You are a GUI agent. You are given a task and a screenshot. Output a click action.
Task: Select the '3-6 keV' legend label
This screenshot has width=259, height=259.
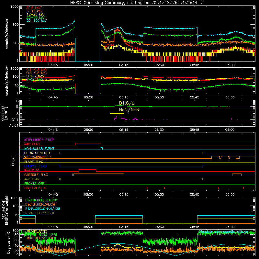coord(33,8)
